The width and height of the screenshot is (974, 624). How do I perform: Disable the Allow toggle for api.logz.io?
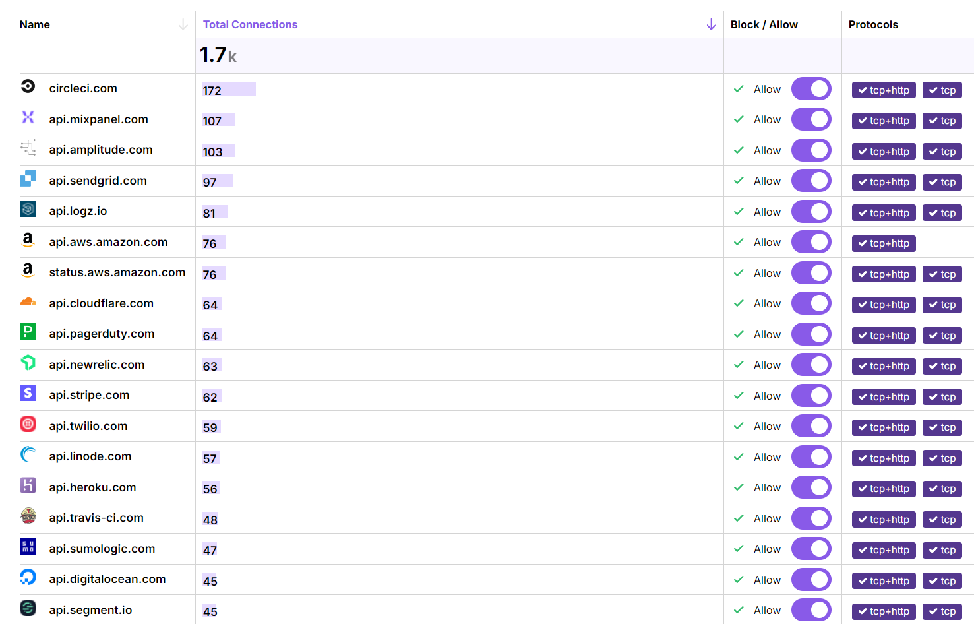click(810, 212)
